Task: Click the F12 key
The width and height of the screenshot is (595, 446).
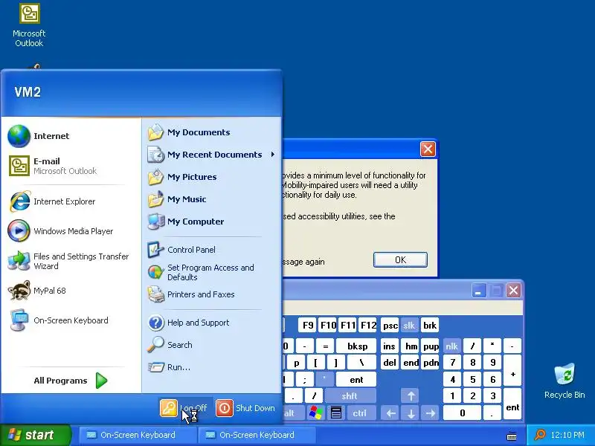Action: [368, 326]
